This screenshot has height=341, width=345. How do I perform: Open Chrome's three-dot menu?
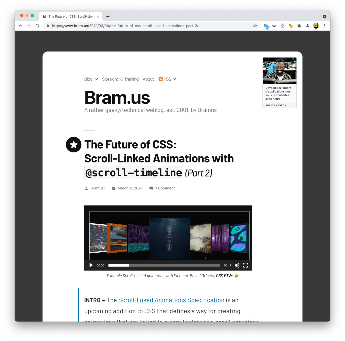tap(325, 26)
